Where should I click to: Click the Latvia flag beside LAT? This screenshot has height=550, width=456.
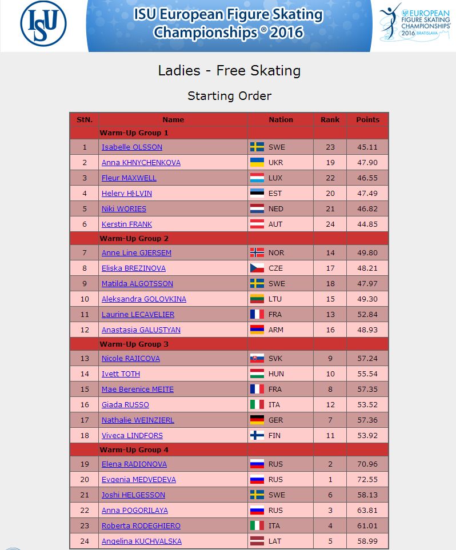tap(257, 541)
